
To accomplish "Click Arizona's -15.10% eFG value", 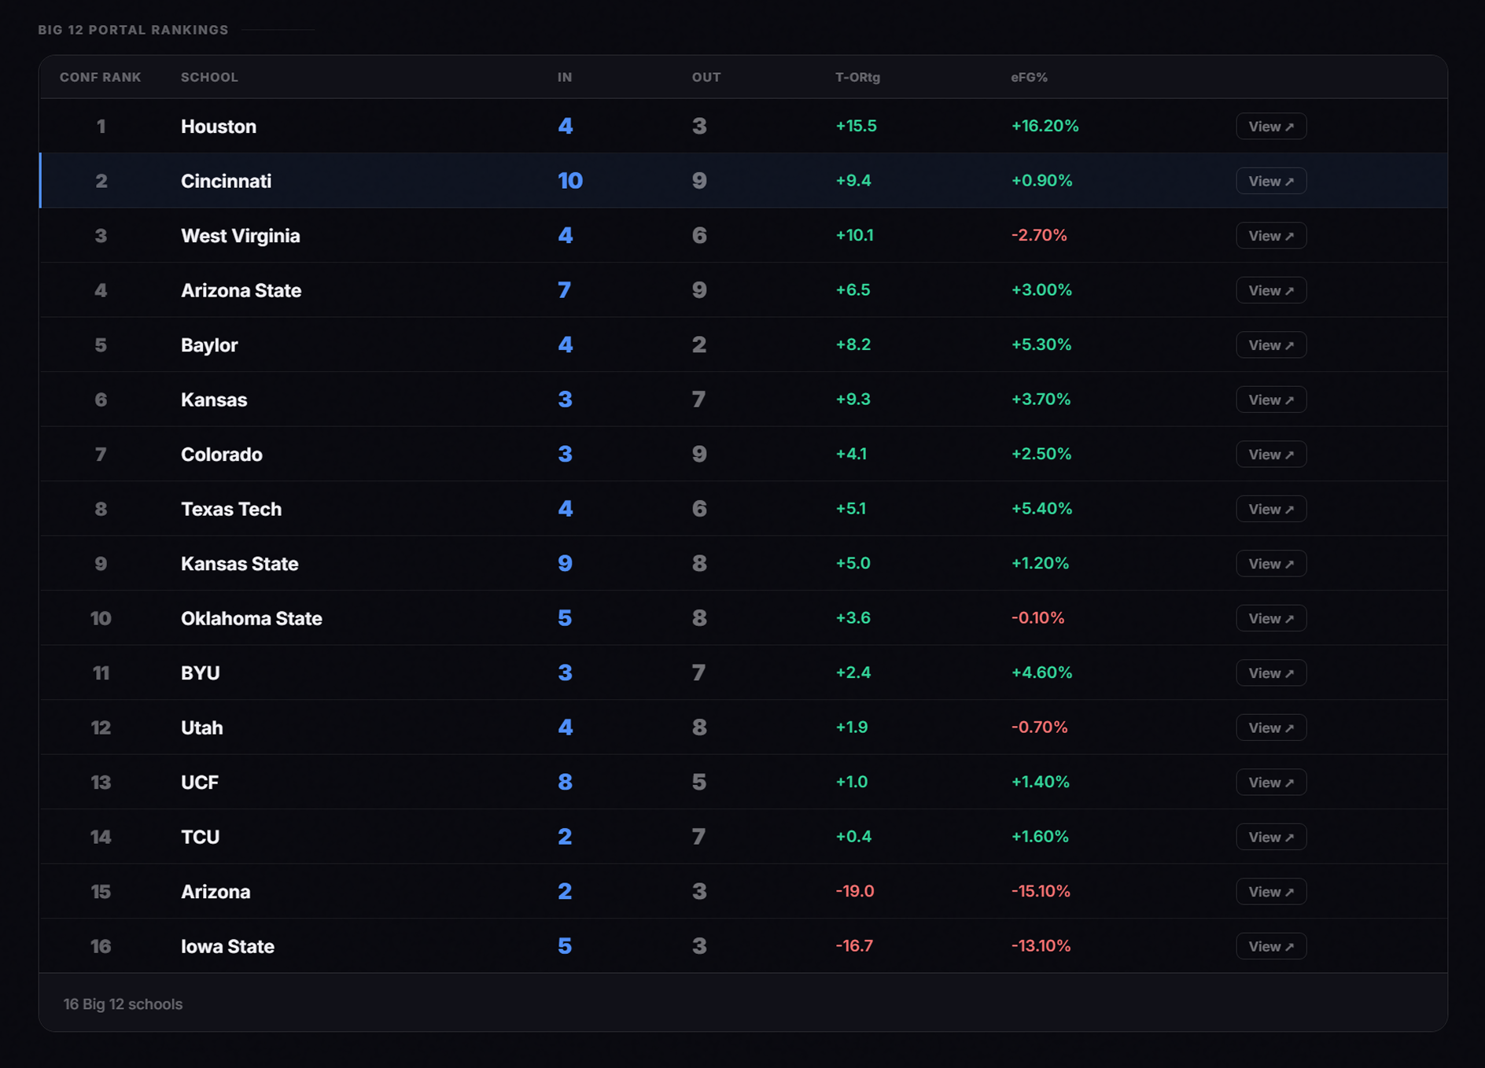I will point(1041,891).
